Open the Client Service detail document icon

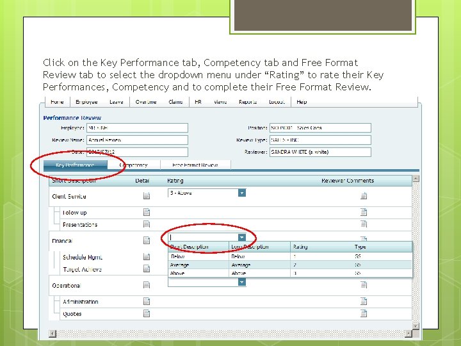click(x=147, y=195)
